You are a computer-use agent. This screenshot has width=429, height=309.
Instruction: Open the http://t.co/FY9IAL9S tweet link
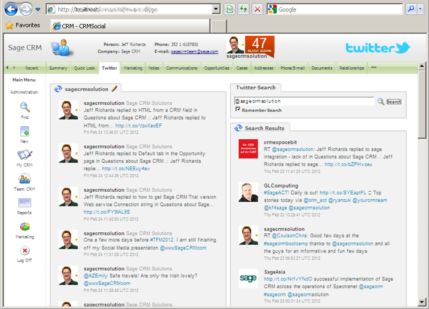coord(107,212)
